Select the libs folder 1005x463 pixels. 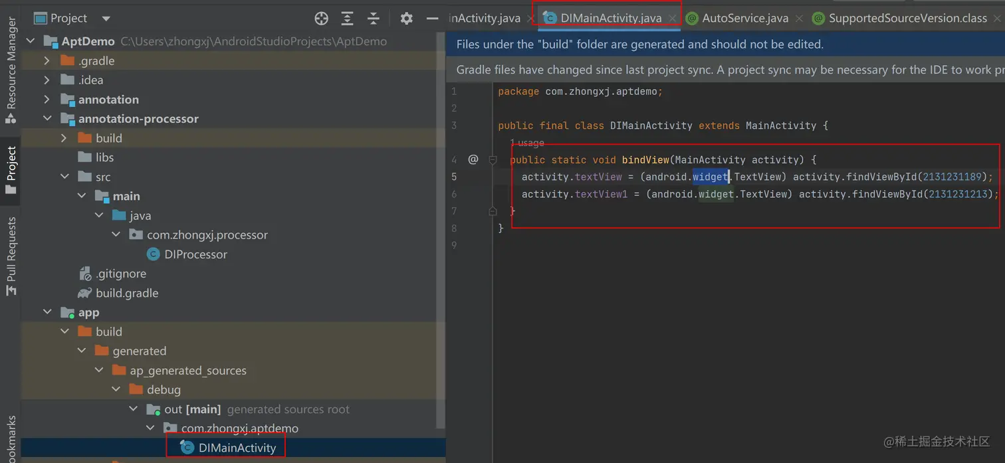point(104,157)
